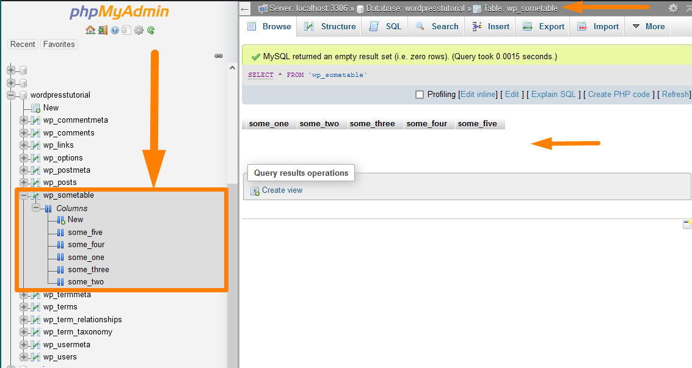Click the Recent tables button

click(23, 45)
